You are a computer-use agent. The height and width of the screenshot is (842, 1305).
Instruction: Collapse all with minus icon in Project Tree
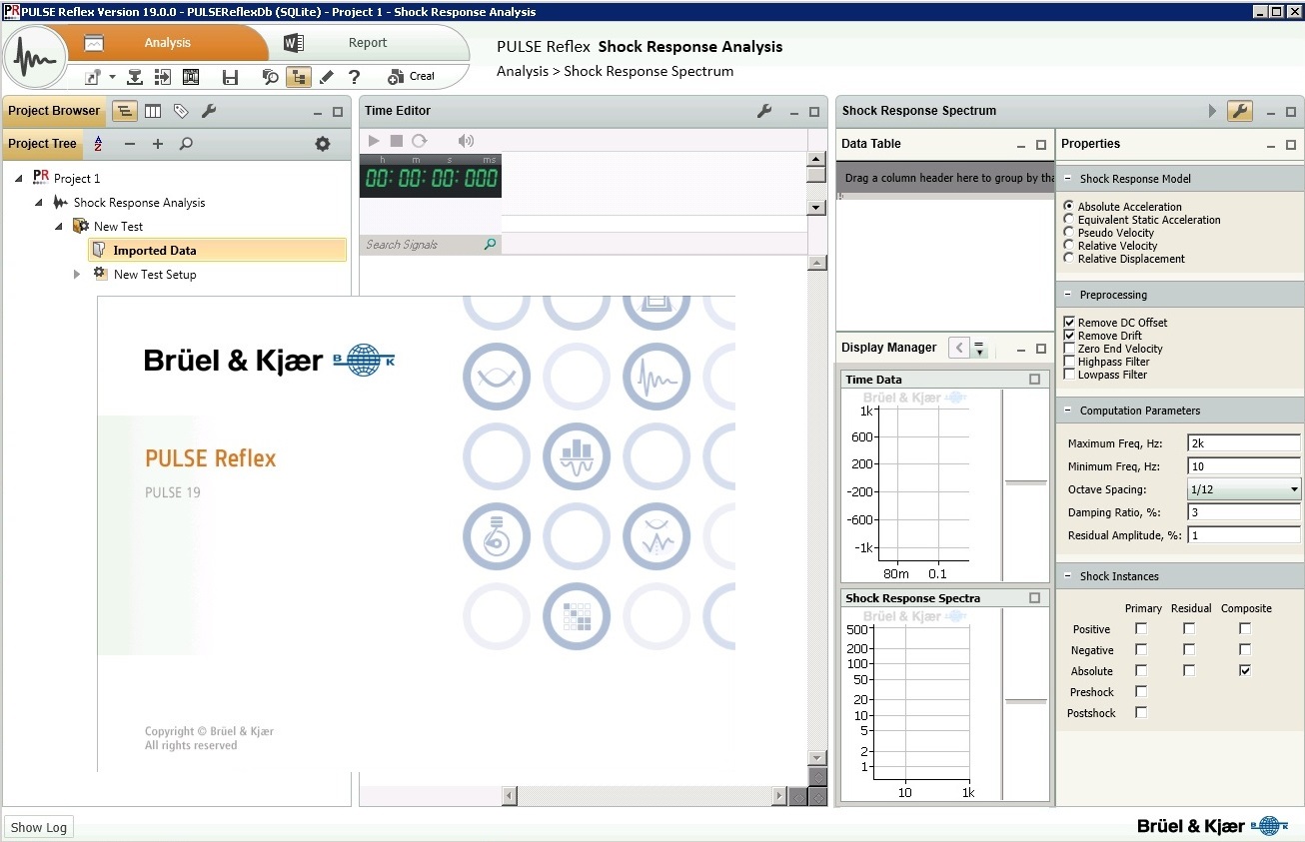[x=130, y=144]
